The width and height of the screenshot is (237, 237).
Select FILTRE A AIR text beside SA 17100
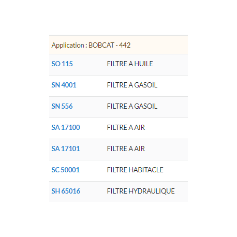pos(126,127)
